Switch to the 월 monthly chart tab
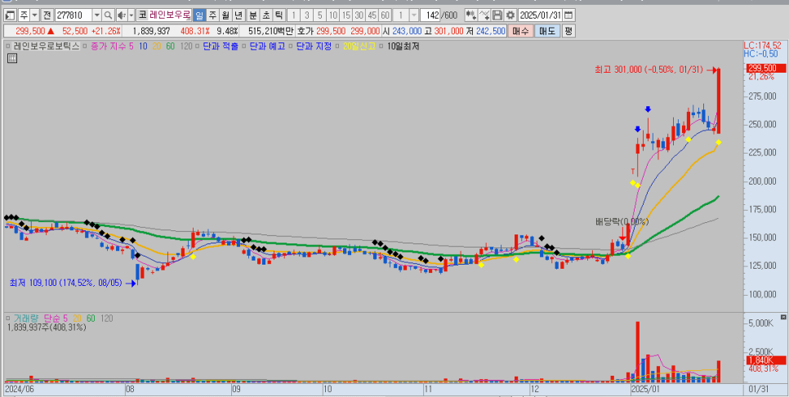This screenshot has width=789, height=397. pyautogui.click(x=225, y=16)
